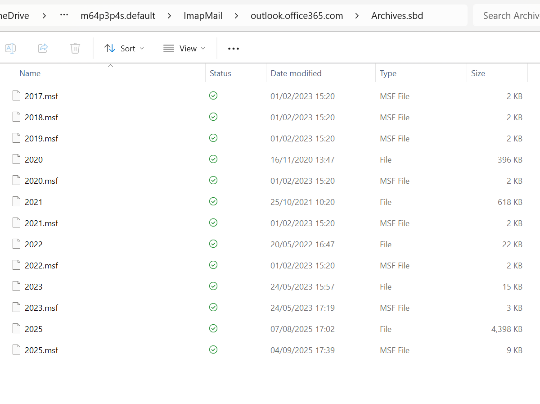This screenshot has height=404, width=540.
Task: Open the View dropdown menu
Action: coord(184,48)
